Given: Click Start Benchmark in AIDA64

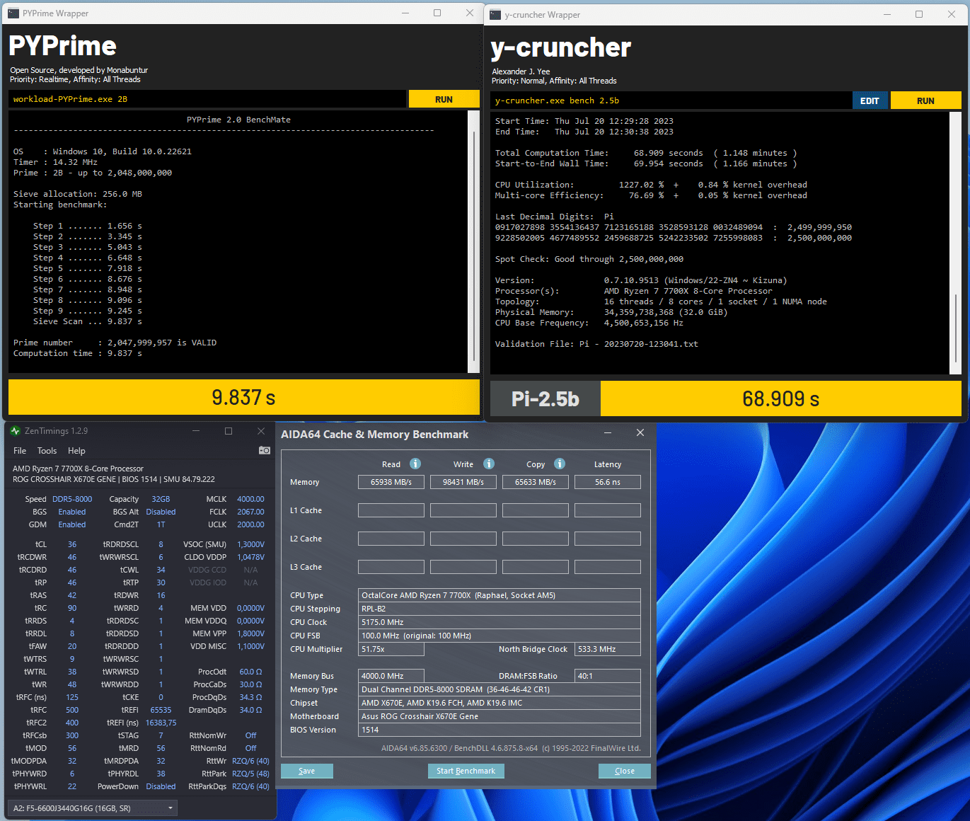Looking at the screenshot, I should (x=466, y=771).
